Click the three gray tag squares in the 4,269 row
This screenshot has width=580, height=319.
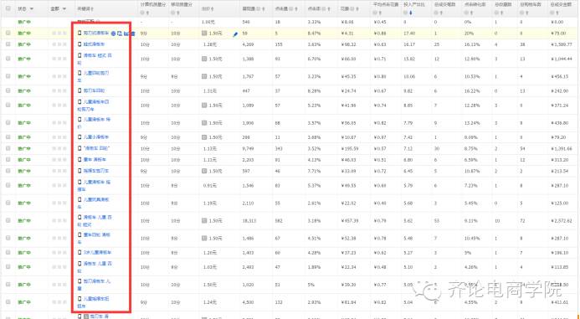(x=59, y=44)
